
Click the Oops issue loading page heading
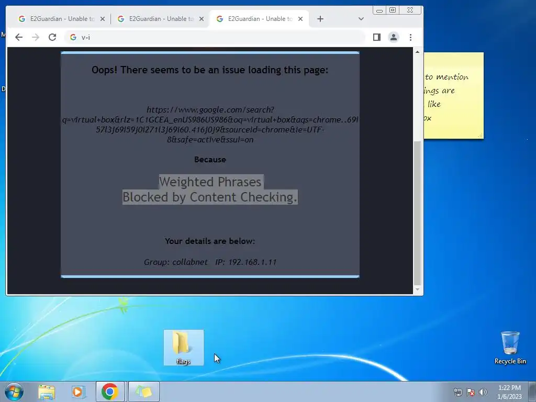pos(210,70)
